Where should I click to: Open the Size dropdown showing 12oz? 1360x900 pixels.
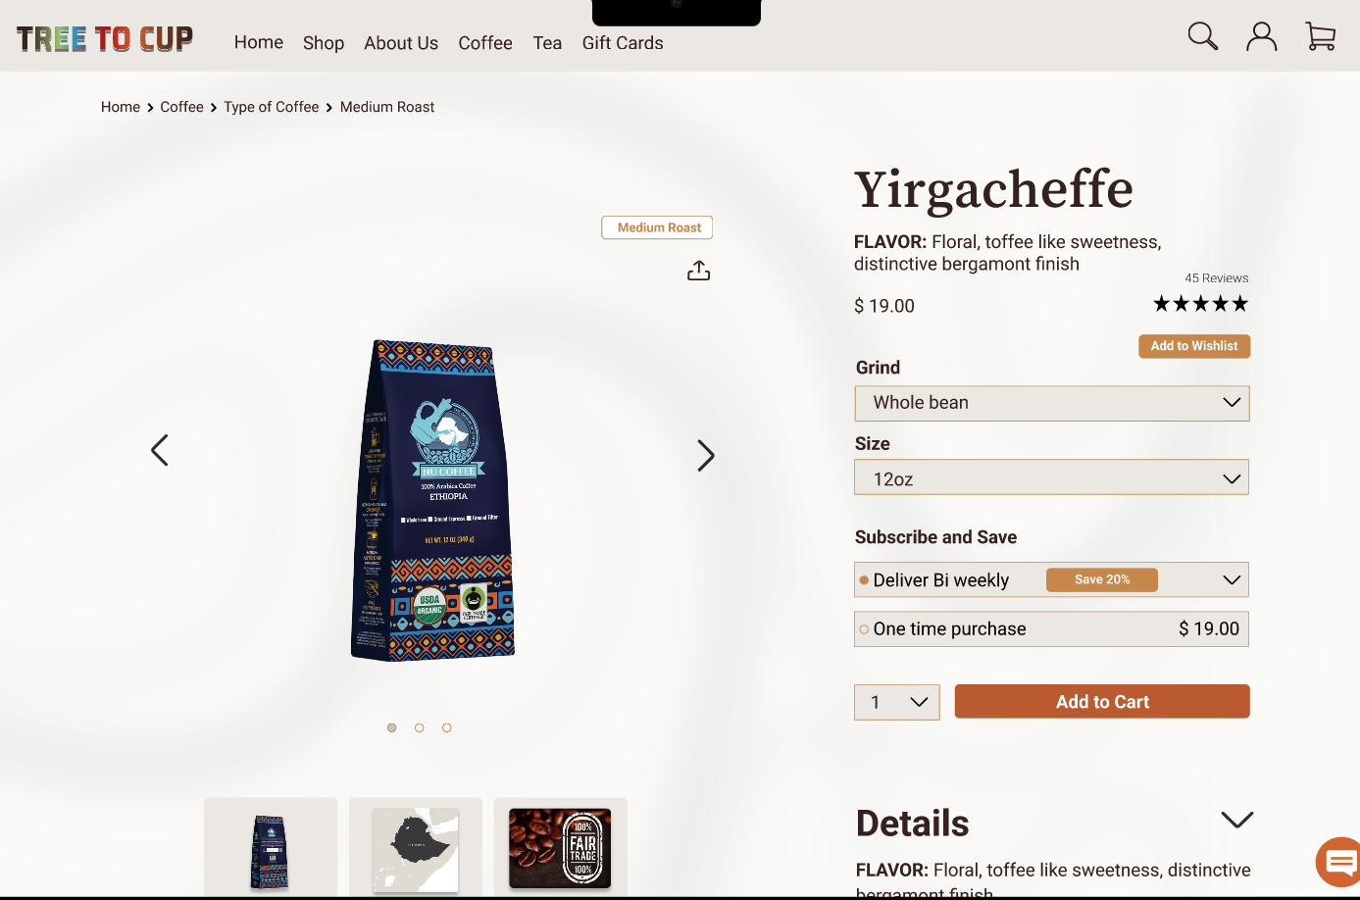(1052, 477)
